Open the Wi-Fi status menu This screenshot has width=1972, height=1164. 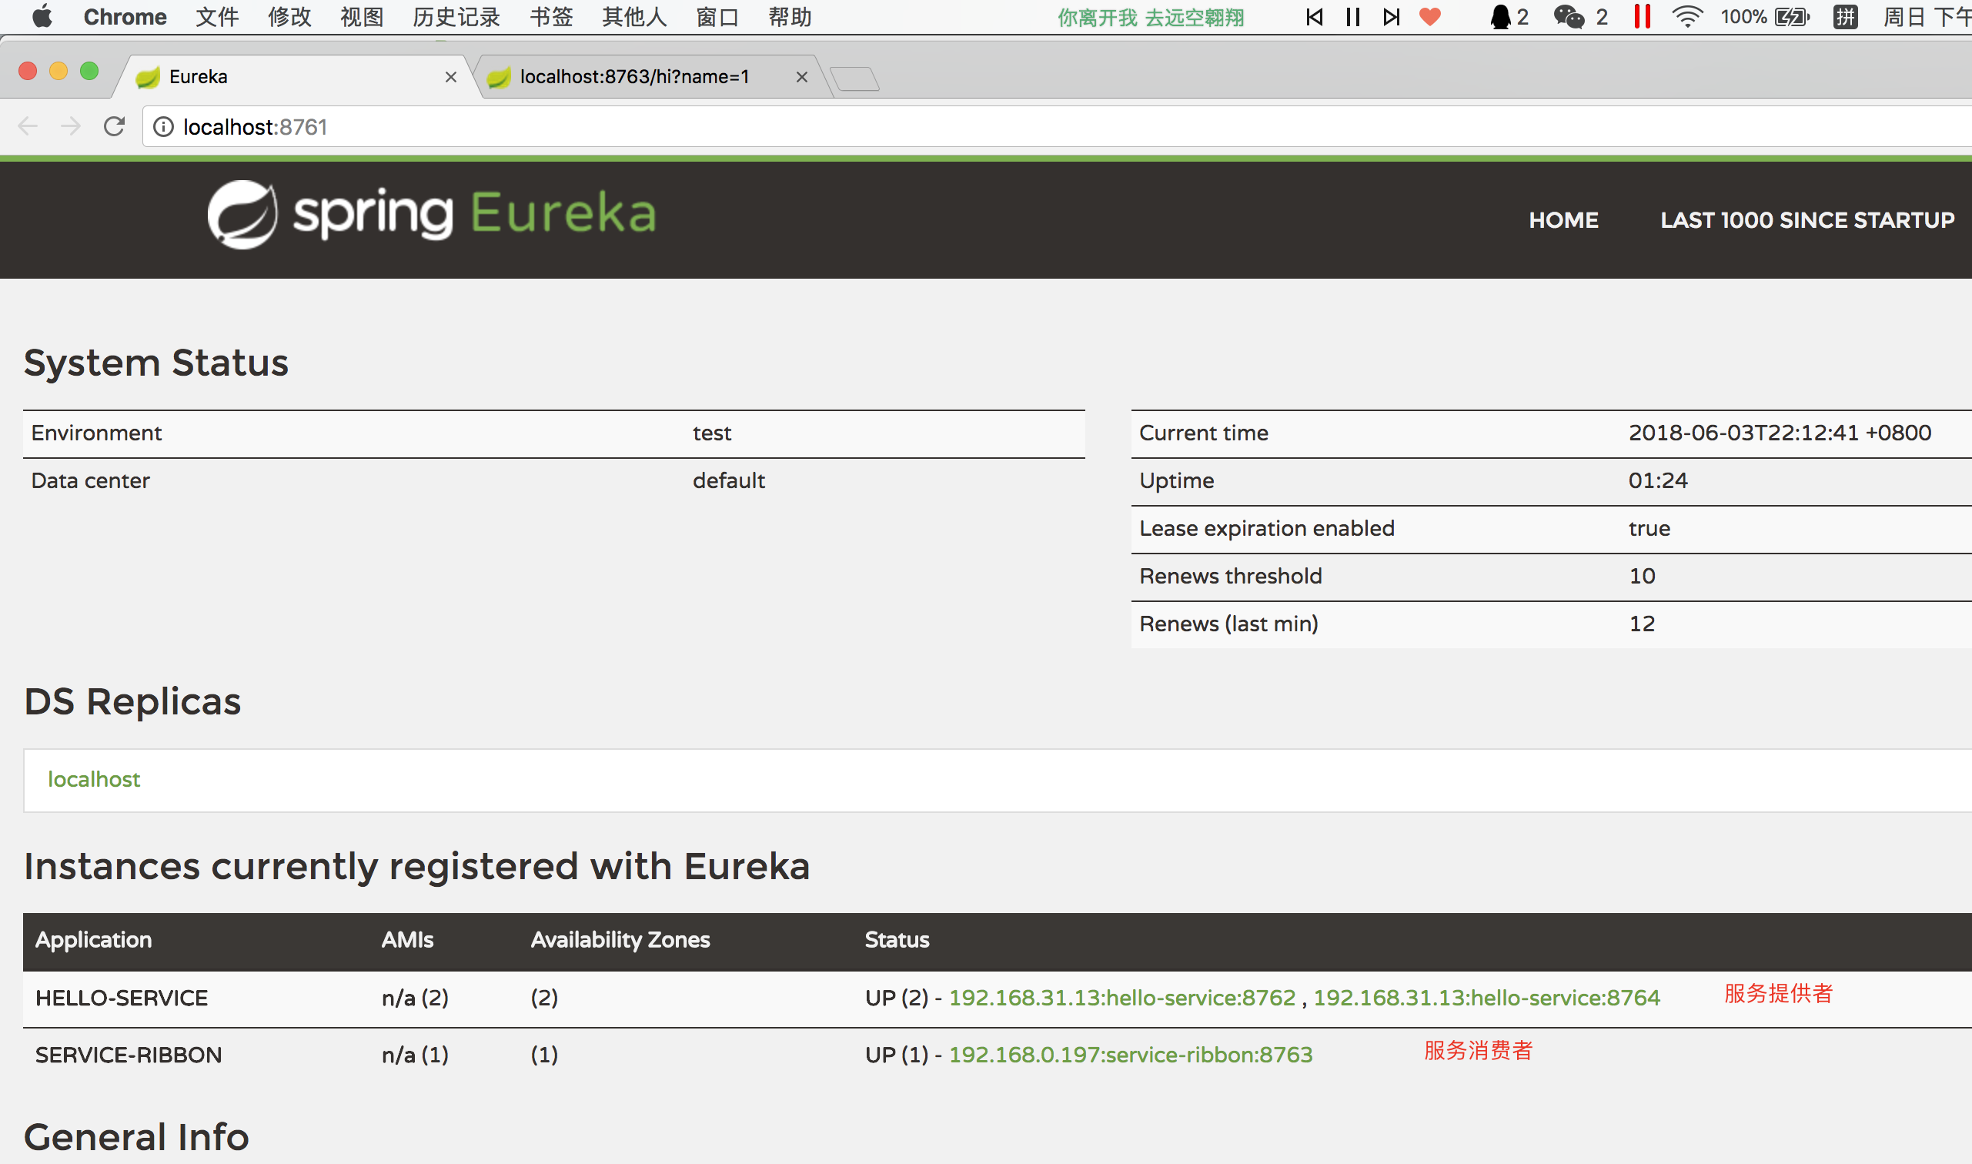pyautogui.click(x=1686, y=16)
